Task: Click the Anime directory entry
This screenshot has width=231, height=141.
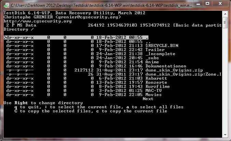Action: (x=152, y=62)
